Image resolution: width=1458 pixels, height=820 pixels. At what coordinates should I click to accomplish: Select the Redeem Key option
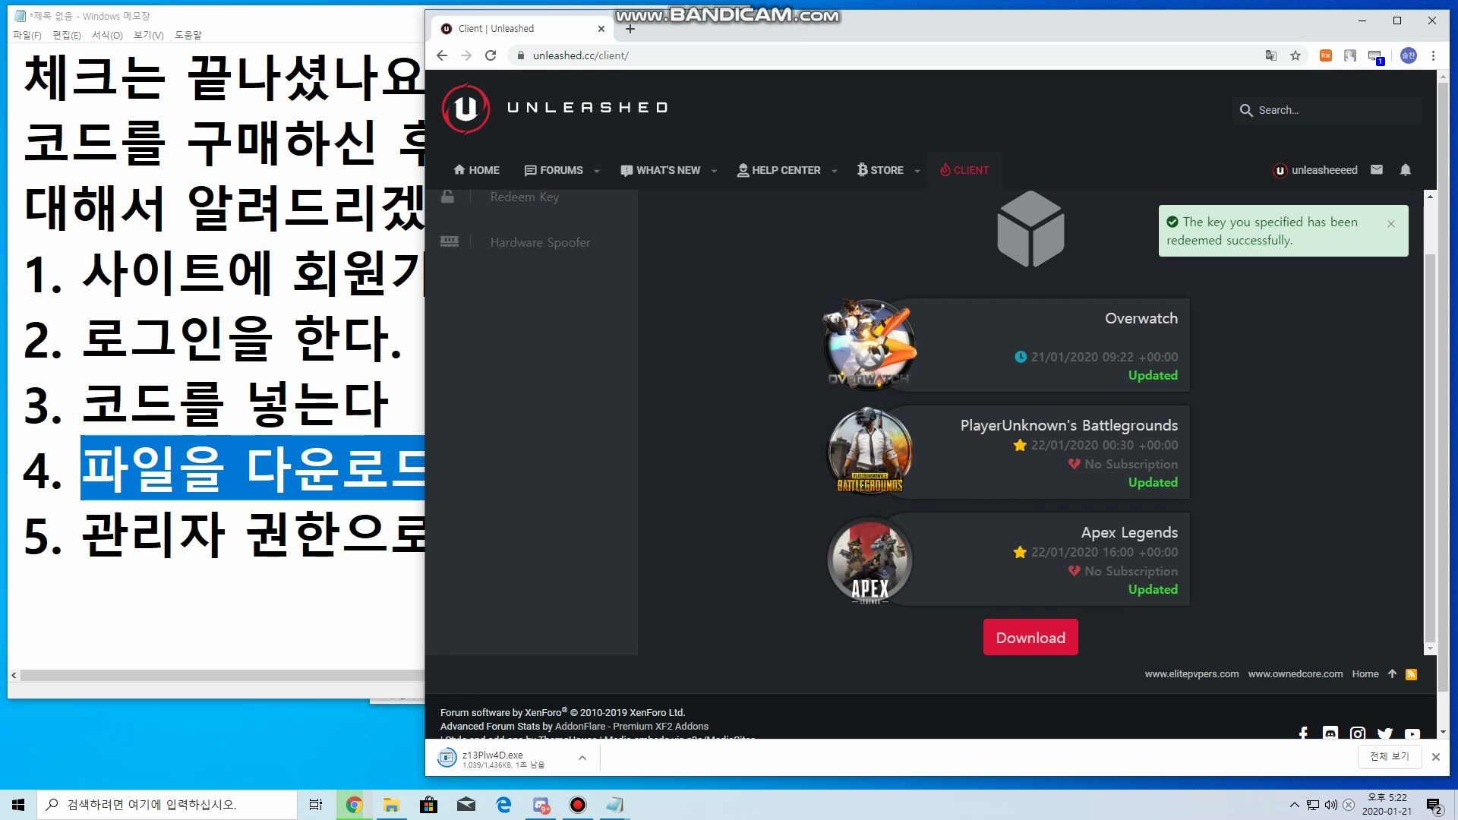point(522,196)
